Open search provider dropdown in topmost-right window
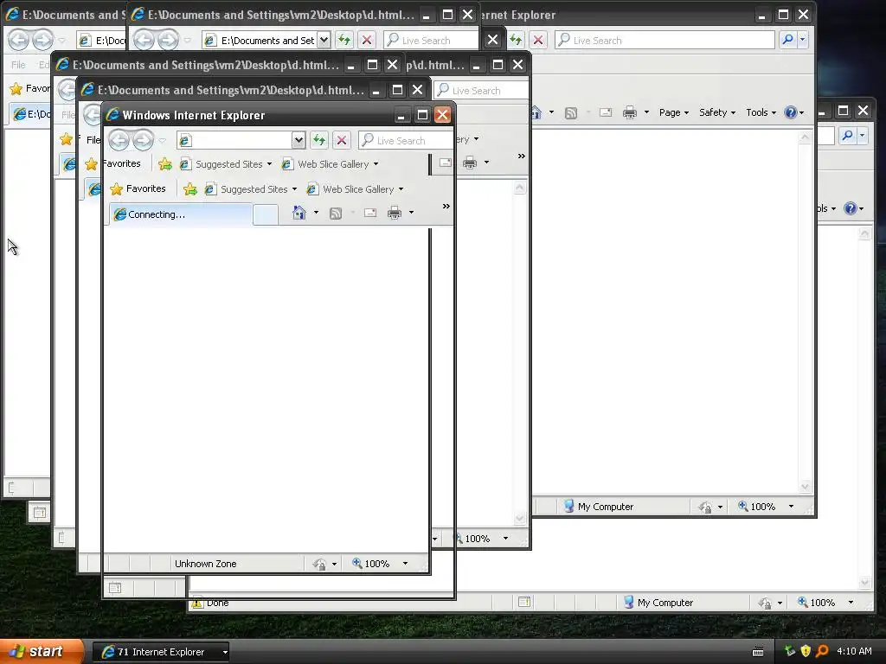Screen dimensions: 886x664 tap(802, 40)
